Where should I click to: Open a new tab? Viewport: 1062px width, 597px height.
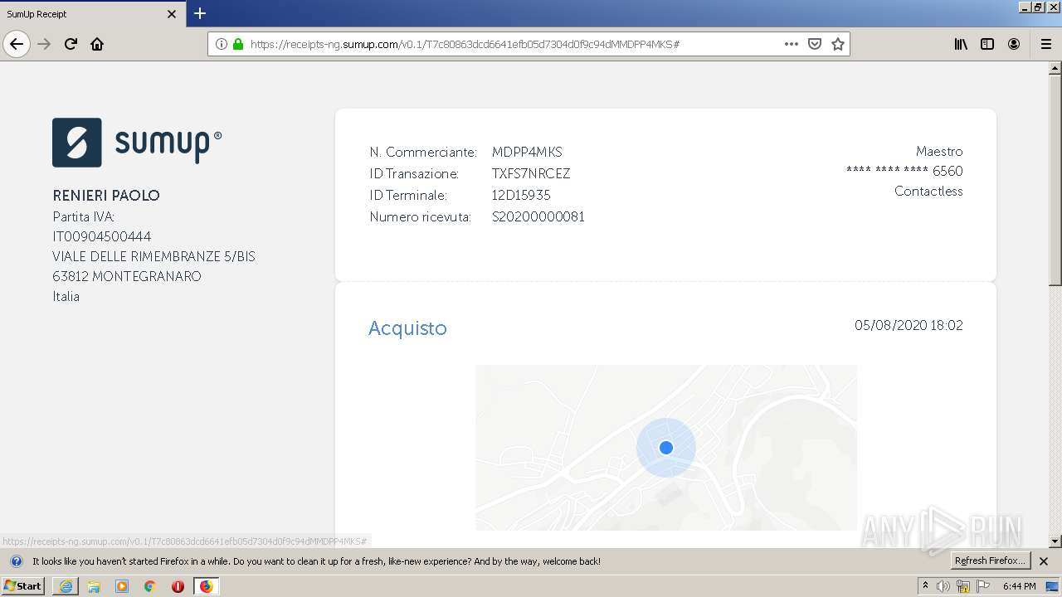[x=200, y=13]
